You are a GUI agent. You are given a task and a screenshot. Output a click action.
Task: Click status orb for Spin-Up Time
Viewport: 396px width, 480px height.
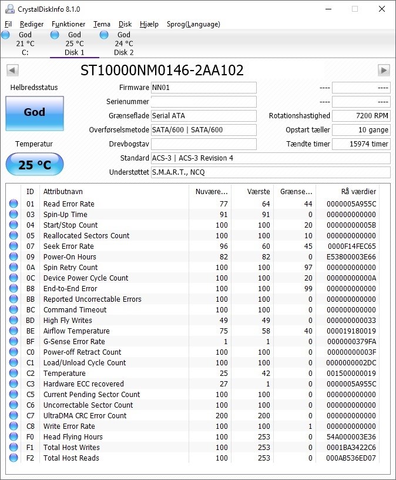click(x=14, y=214)
